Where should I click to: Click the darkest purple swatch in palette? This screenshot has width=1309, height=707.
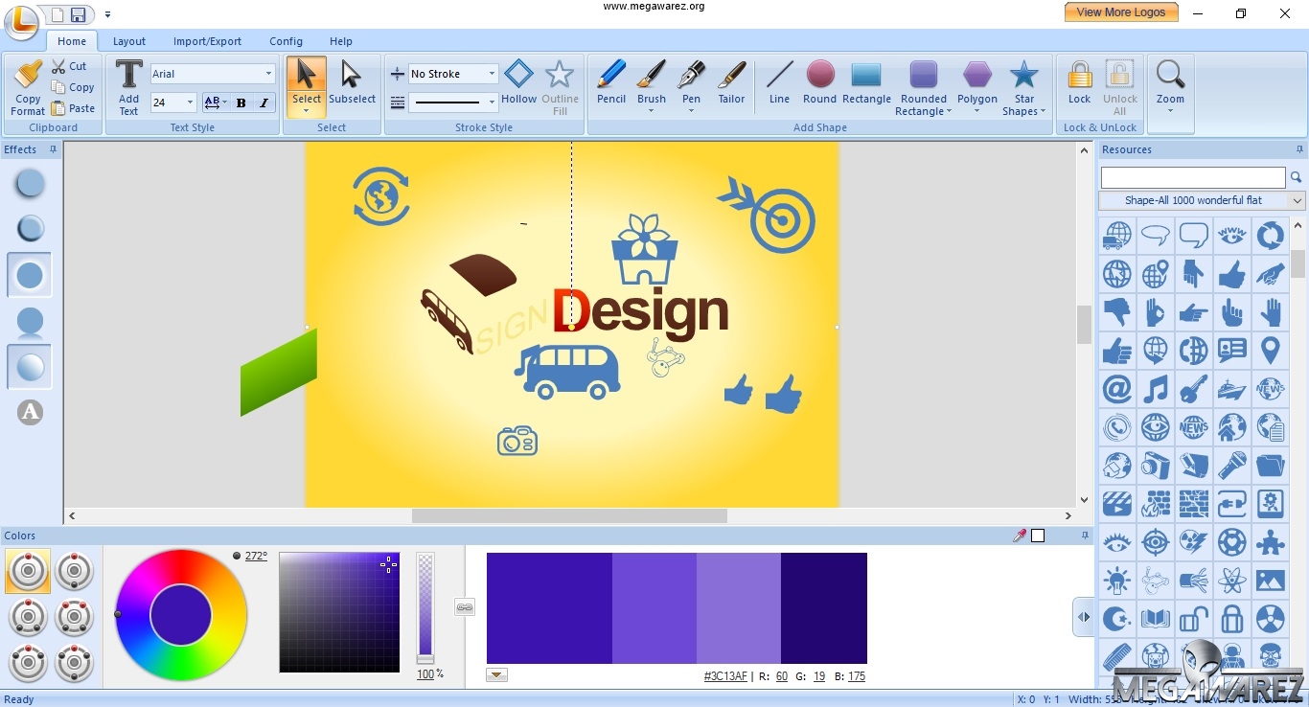825,607
